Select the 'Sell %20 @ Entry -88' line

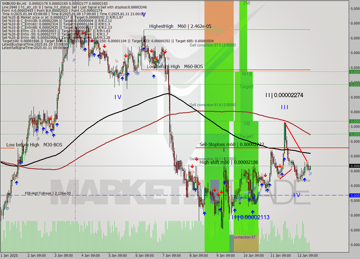click(56, 38)
